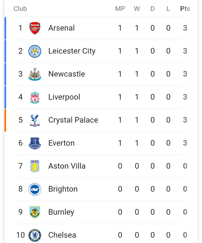Screen dimensions: 202x243
Task: Select the Chelsea team name
Action: point(62,235)
